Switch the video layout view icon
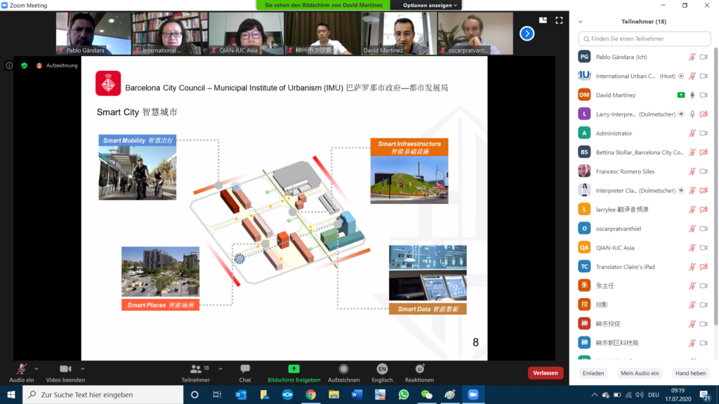Screen dimensions: 719x404 543,20
